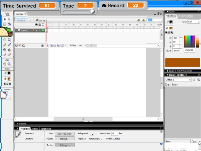Pick the Eraser tool
The height and width of the screenshot is (151, 201).
pyautogui.click(x=9, y=55)
